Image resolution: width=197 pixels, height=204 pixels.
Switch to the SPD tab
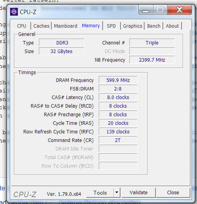[112, 26]
